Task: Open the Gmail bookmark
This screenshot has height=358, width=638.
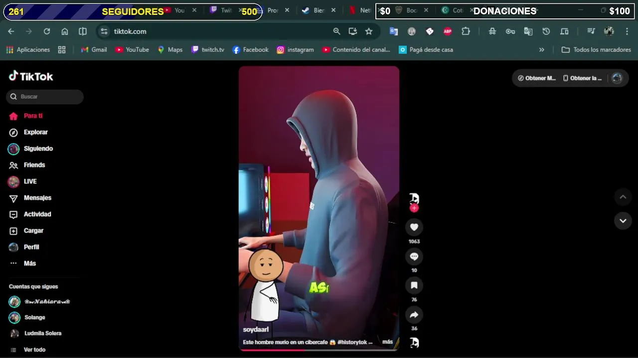Action: pyautogui.click(x=94, y=50)
